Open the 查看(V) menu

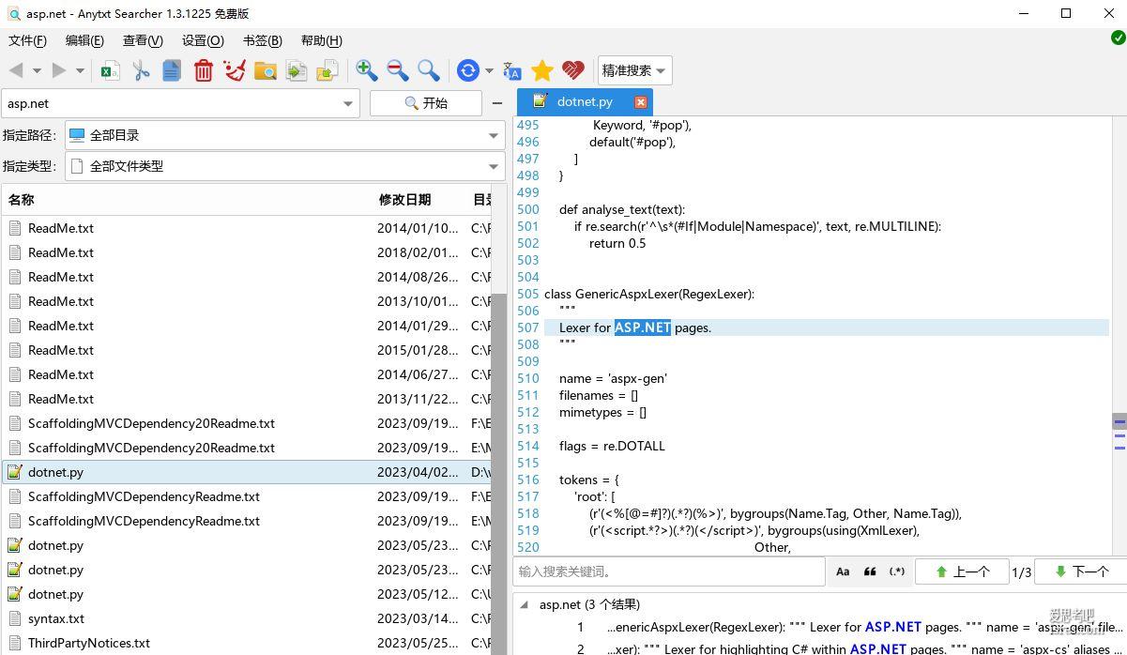(143, 40)
